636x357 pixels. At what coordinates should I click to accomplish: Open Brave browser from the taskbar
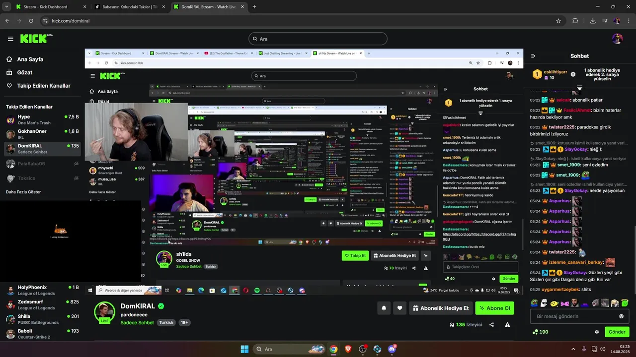[348, 349]
